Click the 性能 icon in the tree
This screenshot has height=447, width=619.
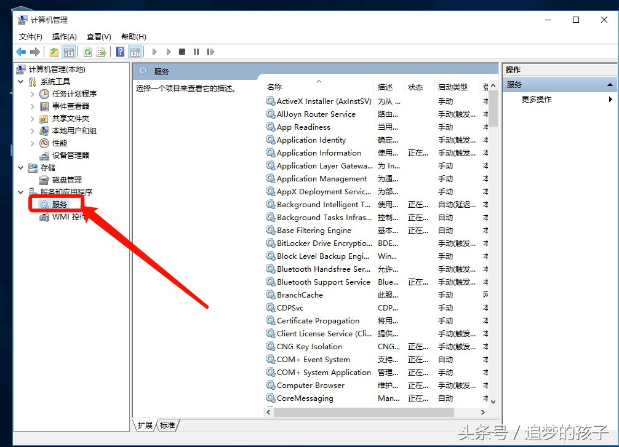(x=44, y=143)
